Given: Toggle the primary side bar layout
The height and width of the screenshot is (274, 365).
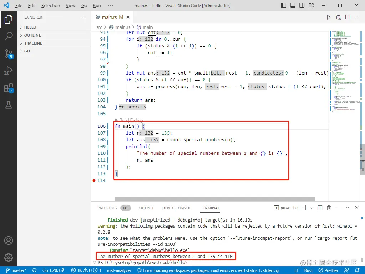Looking at the screenshot, I should click(283, 5).
